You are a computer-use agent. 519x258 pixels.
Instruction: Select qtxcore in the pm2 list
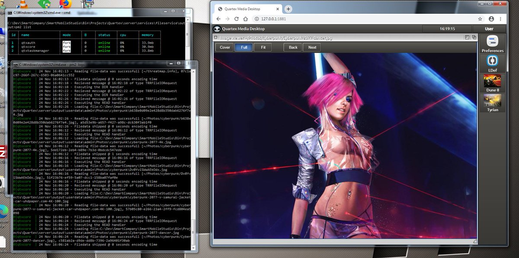coord(29,47)
